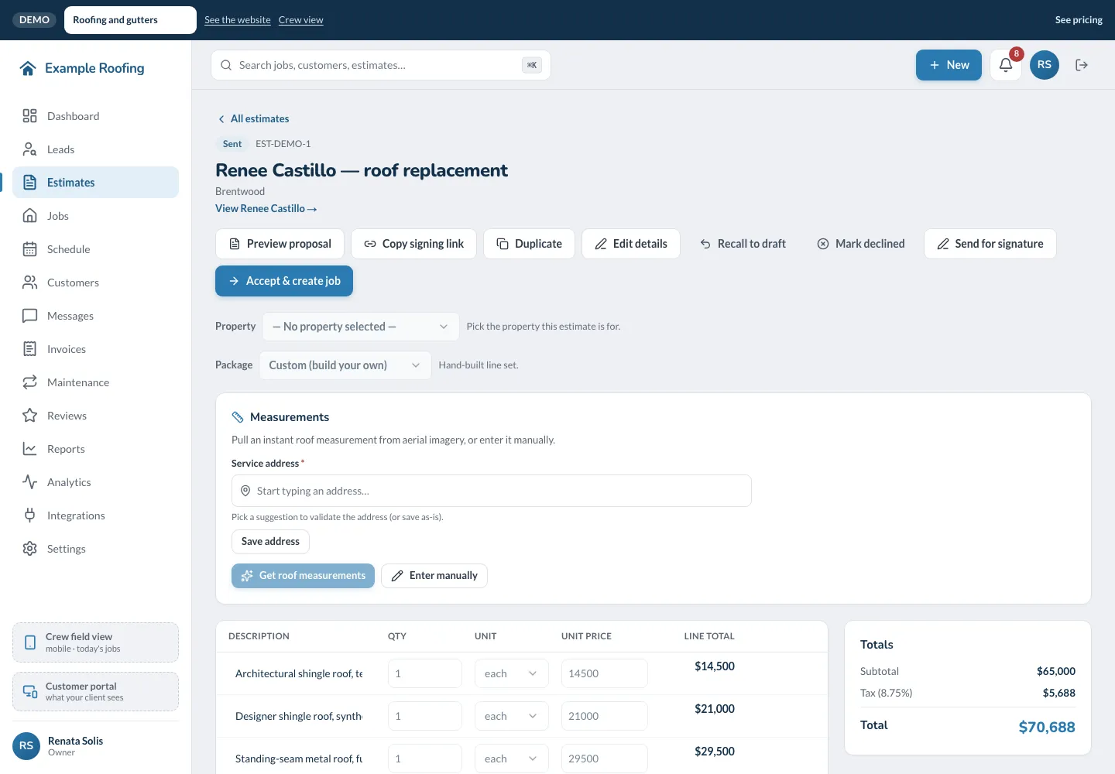Click the search jobs, customers, estimates box
Screen dimensions: 1115x774
point(381,65)
